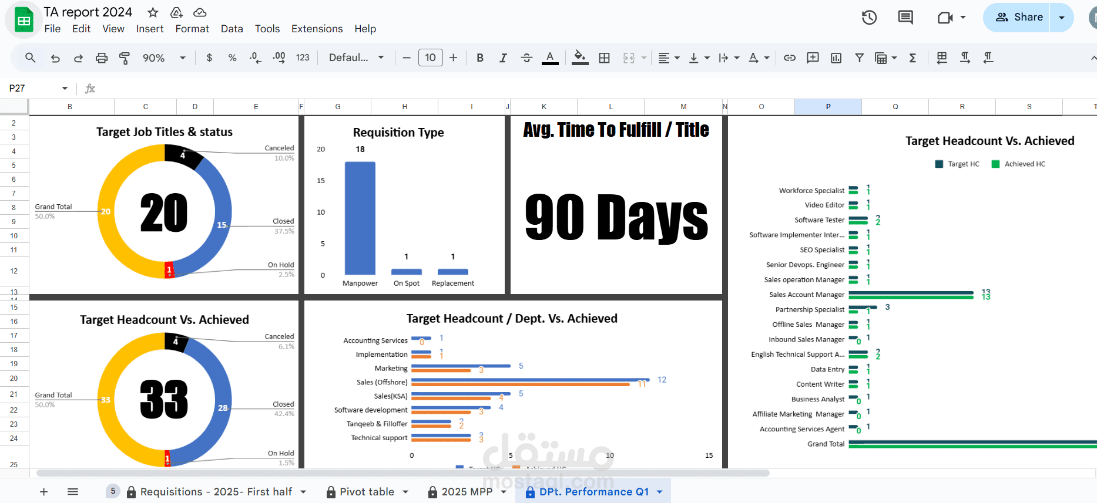1097x503 pixels.
Task: Click the Move to folder icon
Action: [176, 12]
